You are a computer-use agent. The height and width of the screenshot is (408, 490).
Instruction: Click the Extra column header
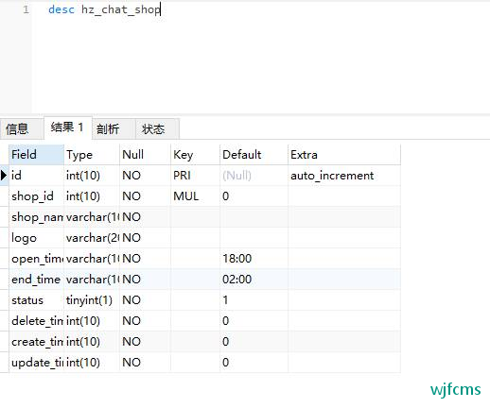coord(344,155)
